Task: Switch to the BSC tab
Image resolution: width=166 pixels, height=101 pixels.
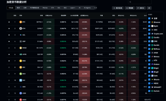Action: 65,8
